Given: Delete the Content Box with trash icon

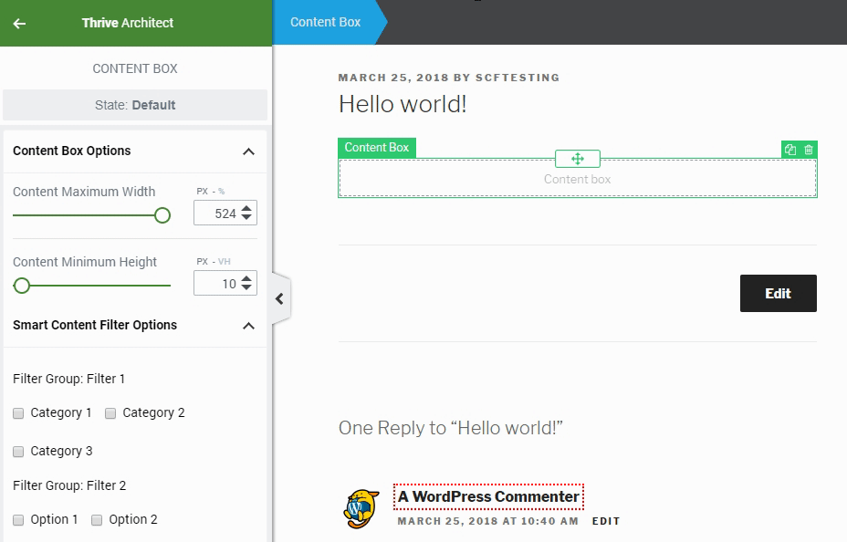Looking at the screenshot, I should coord(808,150).
